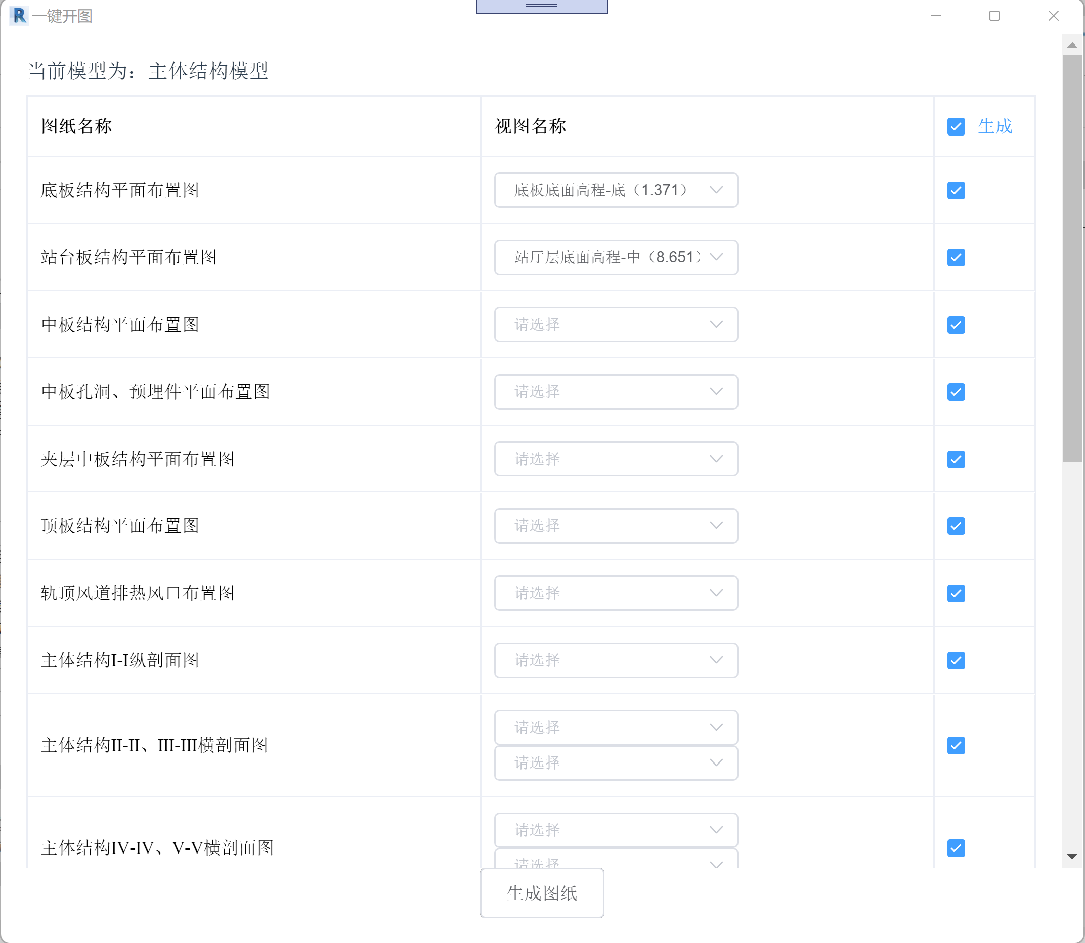Uncheck the 站台板结构平面布置图 checkbox
The image size is (1085, 943).
coord(956,257)
